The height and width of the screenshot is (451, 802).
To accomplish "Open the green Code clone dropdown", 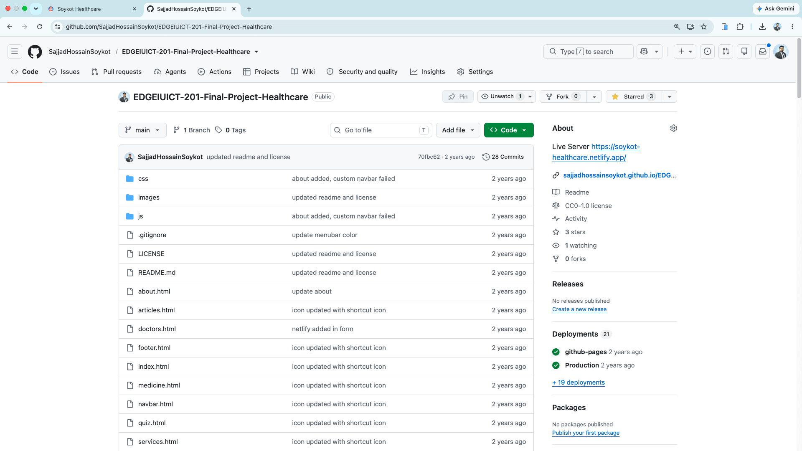I will [x=509, y=130].
